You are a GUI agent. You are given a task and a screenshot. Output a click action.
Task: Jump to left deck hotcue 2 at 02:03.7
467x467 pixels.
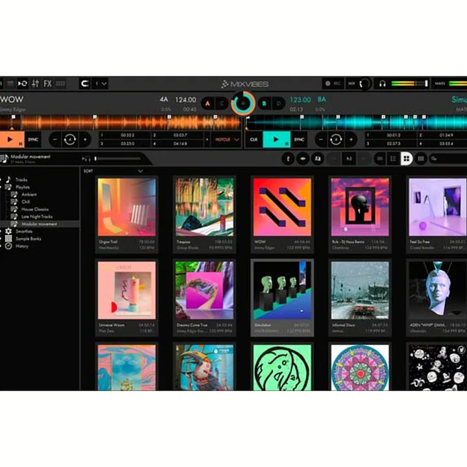178,135
